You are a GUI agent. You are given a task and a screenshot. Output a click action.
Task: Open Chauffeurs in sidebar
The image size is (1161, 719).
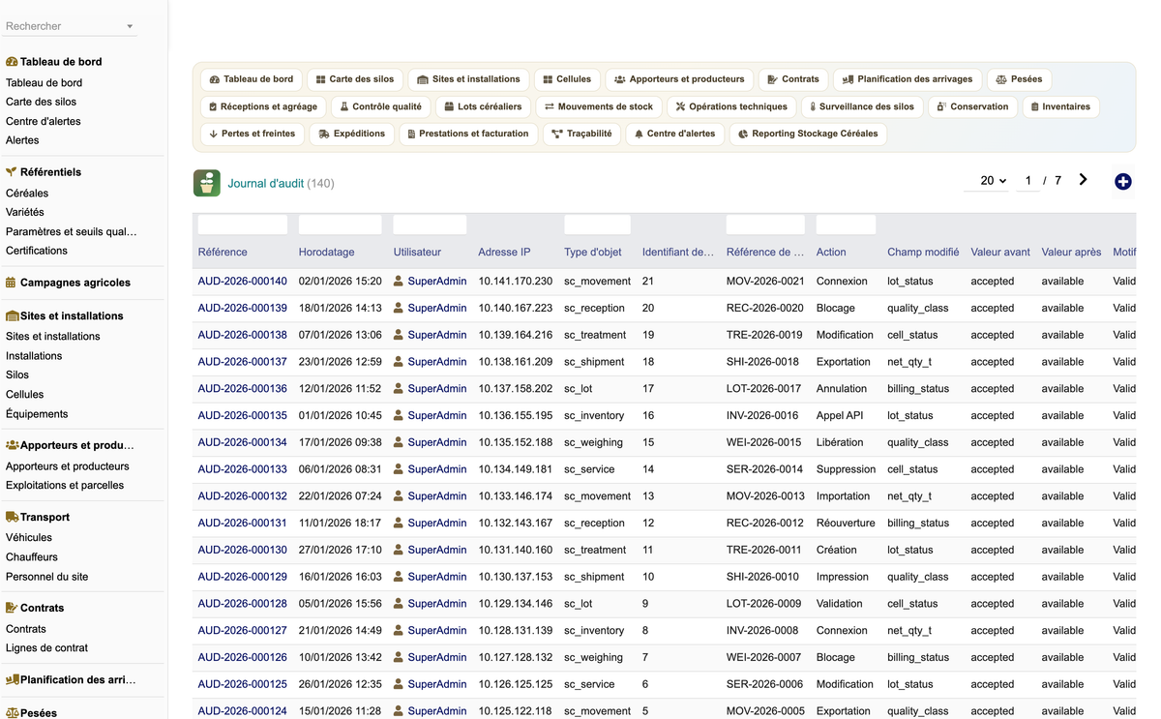32,557
